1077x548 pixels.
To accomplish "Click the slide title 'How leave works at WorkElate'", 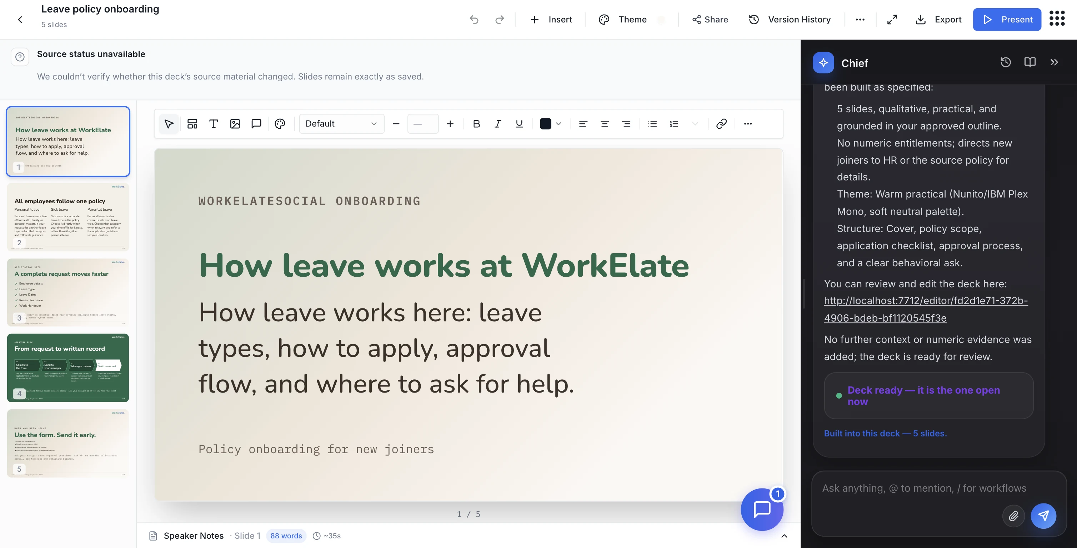I will 444,266.
